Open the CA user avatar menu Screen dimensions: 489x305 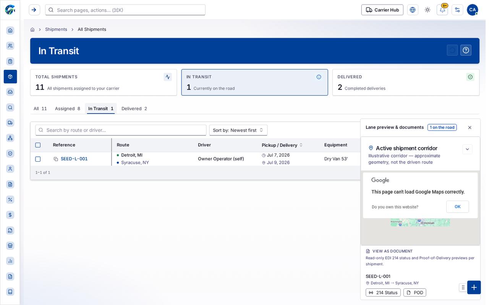point(473,10)
